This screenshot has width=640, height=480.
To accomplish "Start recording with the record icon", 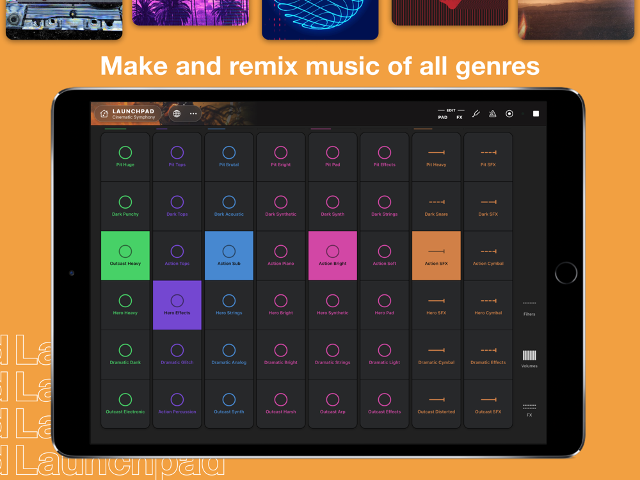I will (x=509, y=114).
